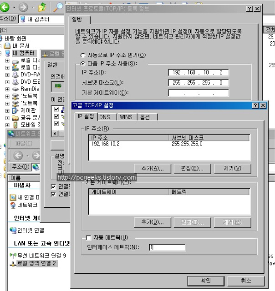Switch to the IP 설정 tab

(x=86, y=116)
